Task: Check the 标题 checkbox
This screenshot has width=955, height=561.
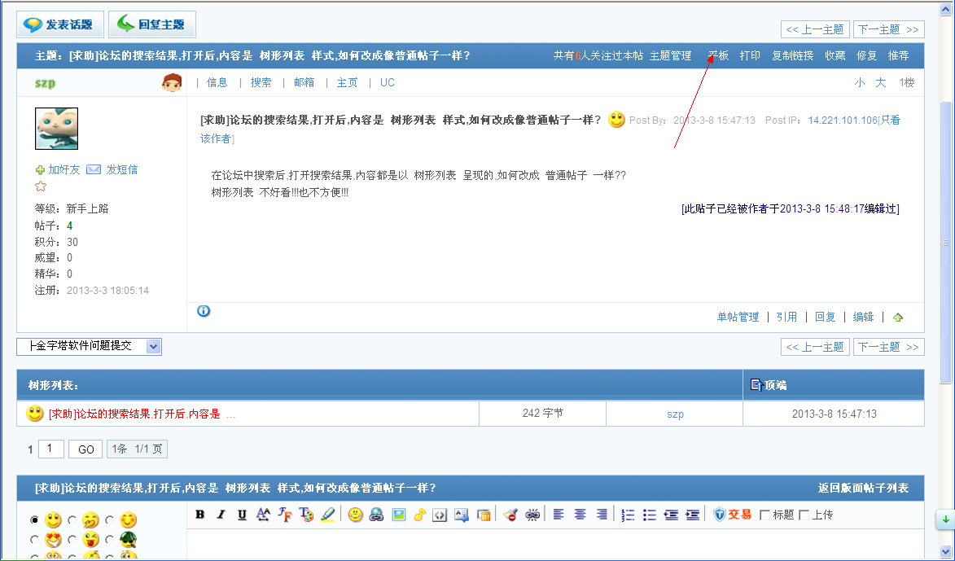Action: coord(764,515)
